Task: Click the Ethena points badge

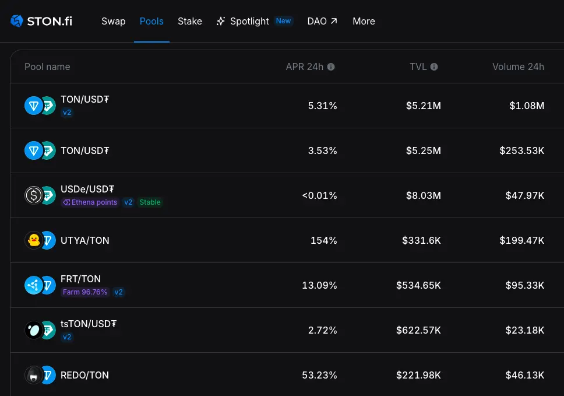Action: tap(90, 202)
